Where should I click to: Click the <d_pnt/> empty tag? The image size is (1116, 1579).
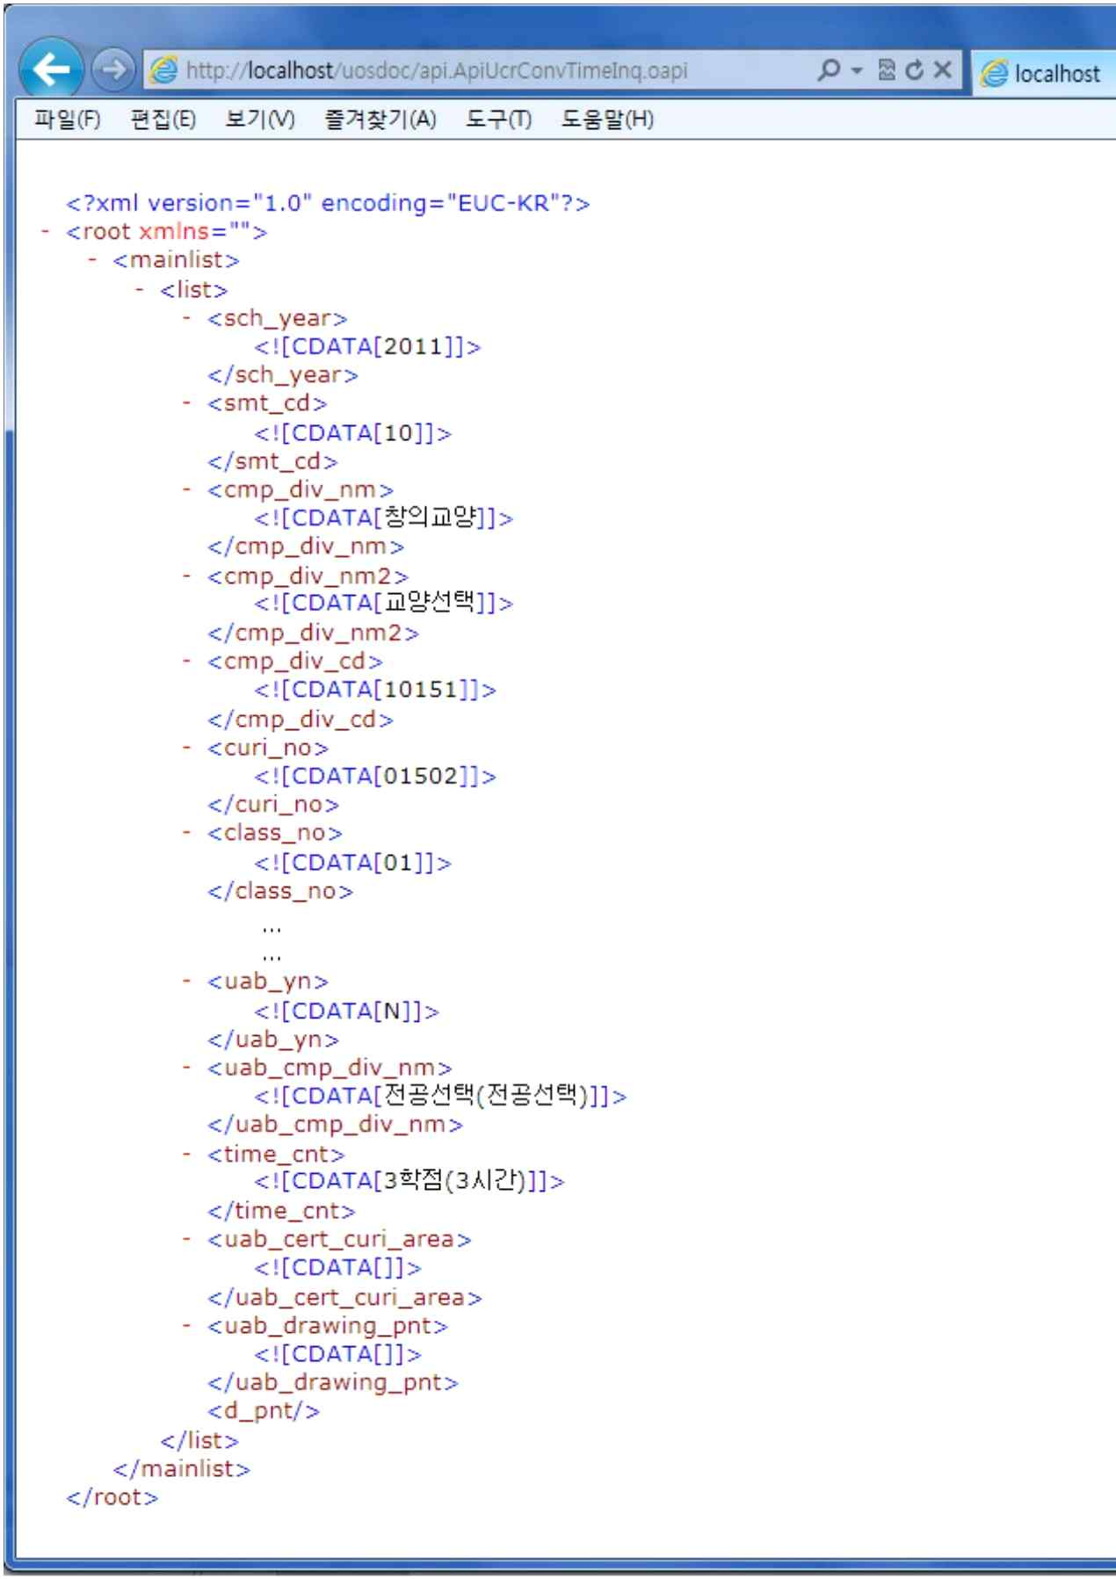tap(264, 1410)
